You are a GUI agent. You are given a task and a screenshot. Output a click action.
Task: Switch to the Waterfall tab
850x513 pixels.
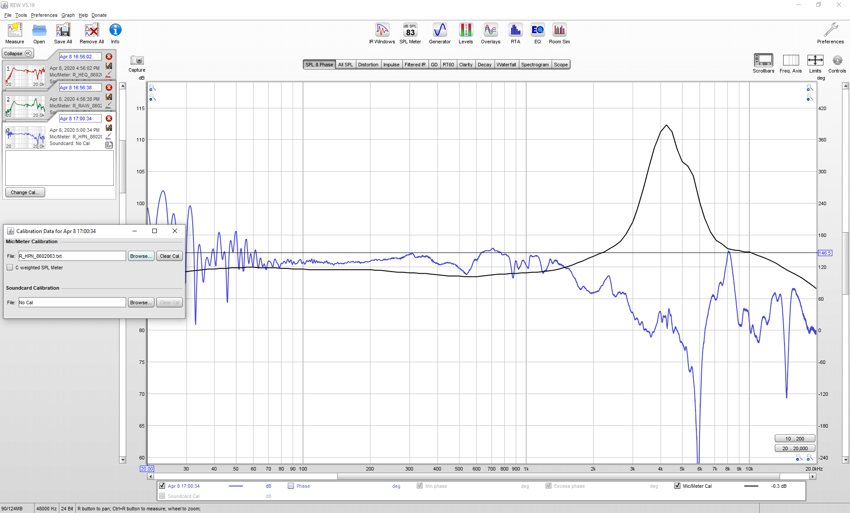click(506, 65)
